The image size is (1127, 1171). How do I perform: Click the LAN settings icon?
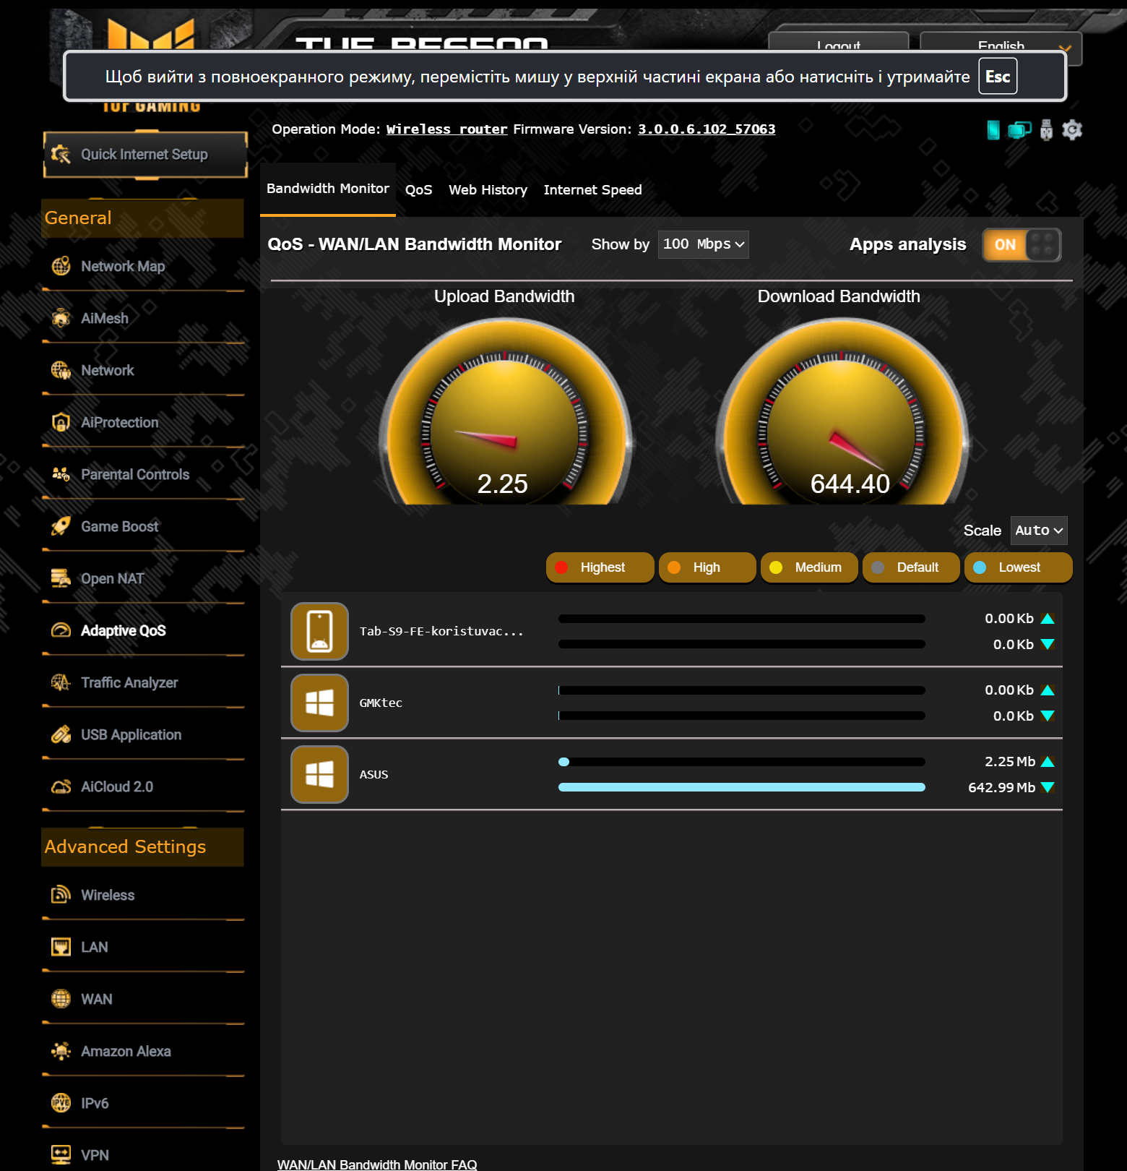[61, 947]
